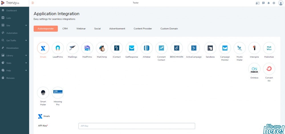285x134 pixels.
Task: Open the MailZingo integration
Action: coord(72,48)
